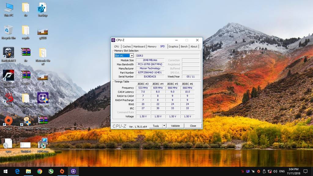This screenshot has width=313, height=176.
Task: Click the JEDEC #3 voltage 1.50 V cell
Action: pyautogui.click(x=143, y=116)
